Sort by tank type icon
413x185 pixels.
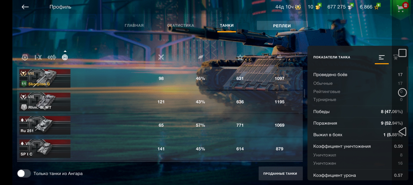pyautogui.click(x=52, y=57)
